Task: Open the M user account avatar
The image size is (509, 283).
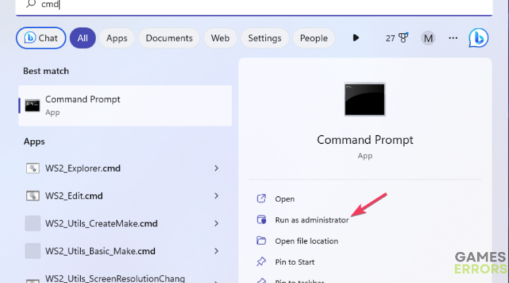Action: point(428,38)
